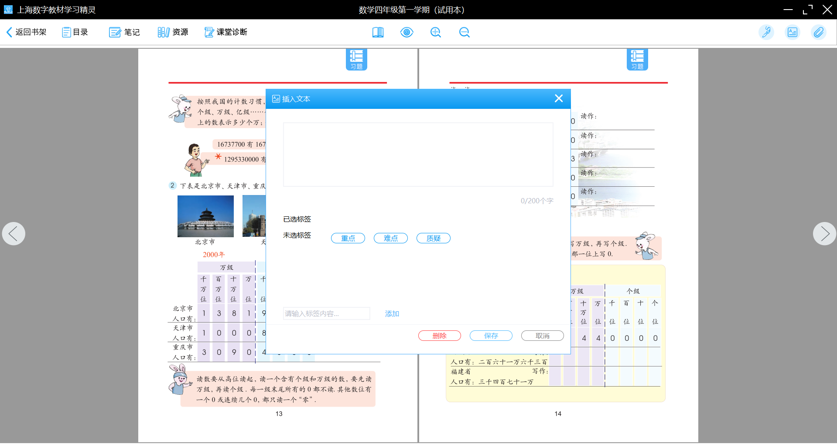This screenshot has height=444, width=837.
Task: Click the book reading mode icon
Action: pos(378,32)
